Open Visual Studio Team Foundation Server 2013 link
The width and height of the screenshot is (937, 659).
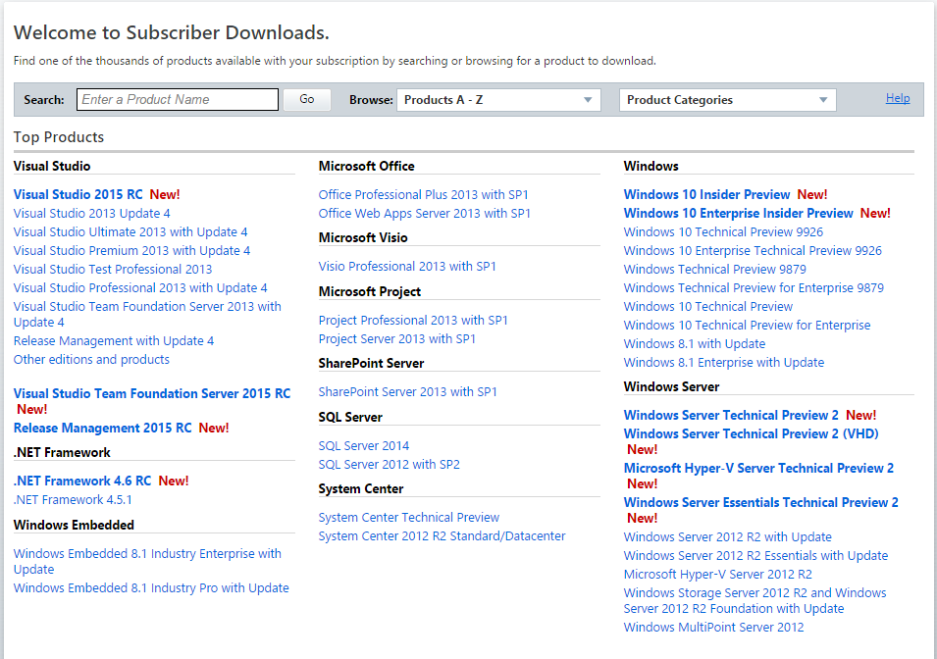point(147,314)
